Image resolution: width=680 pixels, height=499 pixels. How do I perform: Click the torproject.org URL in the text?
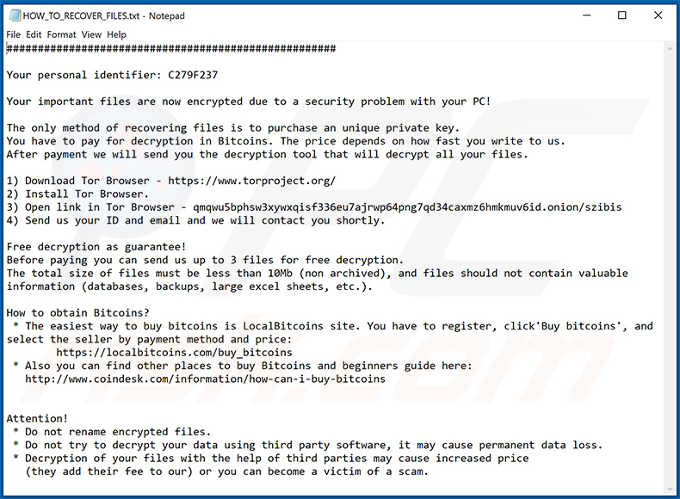point(251,181)
